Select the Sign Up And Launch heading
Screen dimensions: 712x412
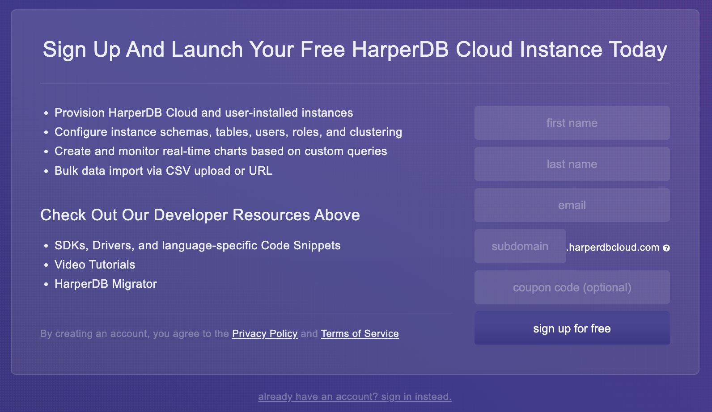355,49
